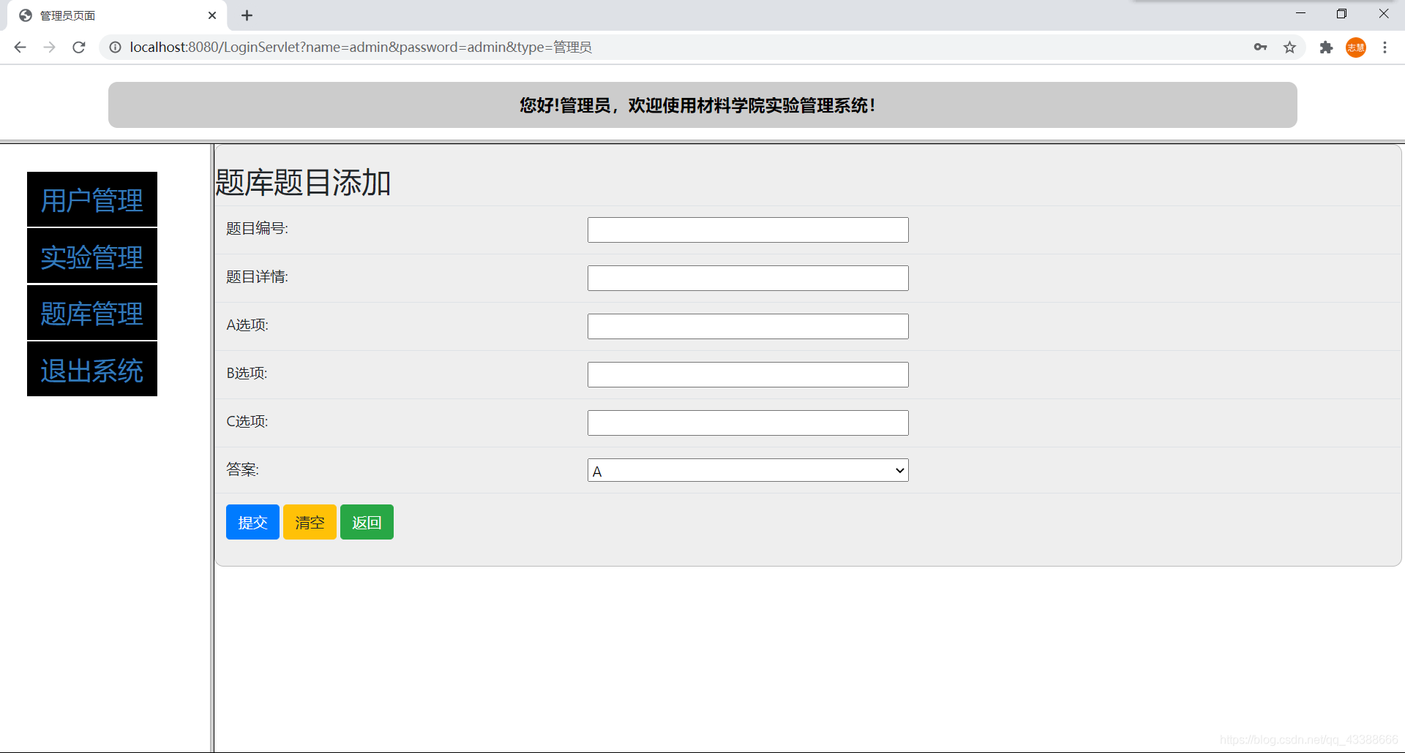
Task: Open 实验管理 in the sidebar
Action: tap(92, 257)
